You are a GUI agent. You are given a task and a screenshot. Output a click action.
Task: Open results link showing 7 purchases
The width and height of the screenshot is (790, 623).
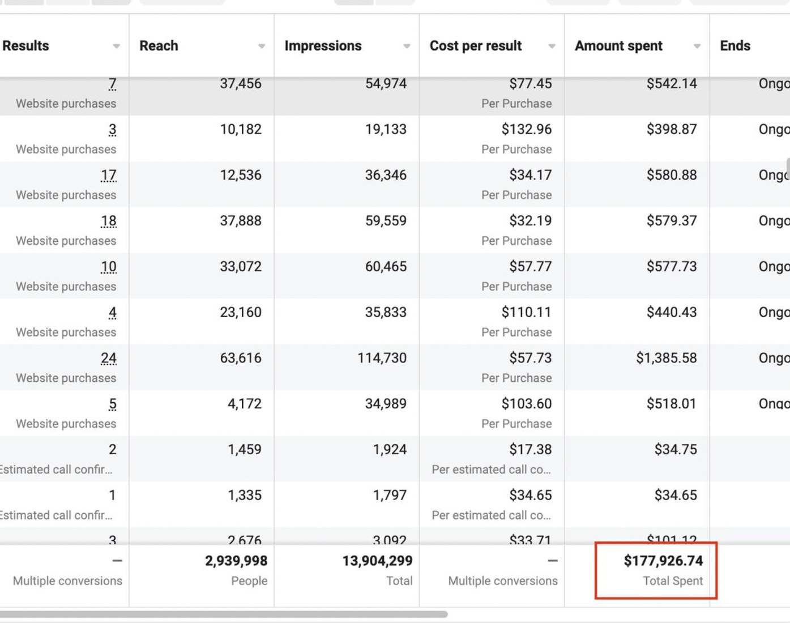pyautogui.click(x=113, y=84)
